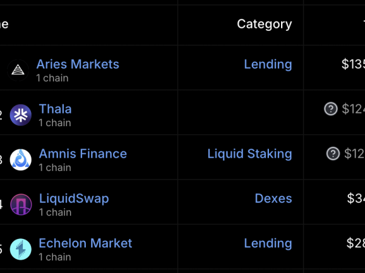Image resolution: width=365 pixels, height=273 pixels.
Task: Click the Echelon Market TVL value
Action: tap(356, 243)
